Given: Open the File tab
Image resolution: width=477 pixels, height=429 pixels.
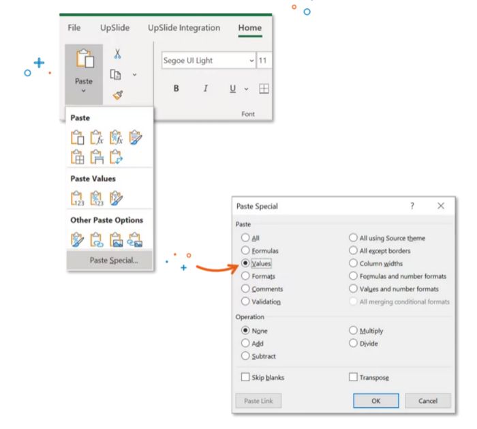Looking at the screenshot, I should point(74,28).
